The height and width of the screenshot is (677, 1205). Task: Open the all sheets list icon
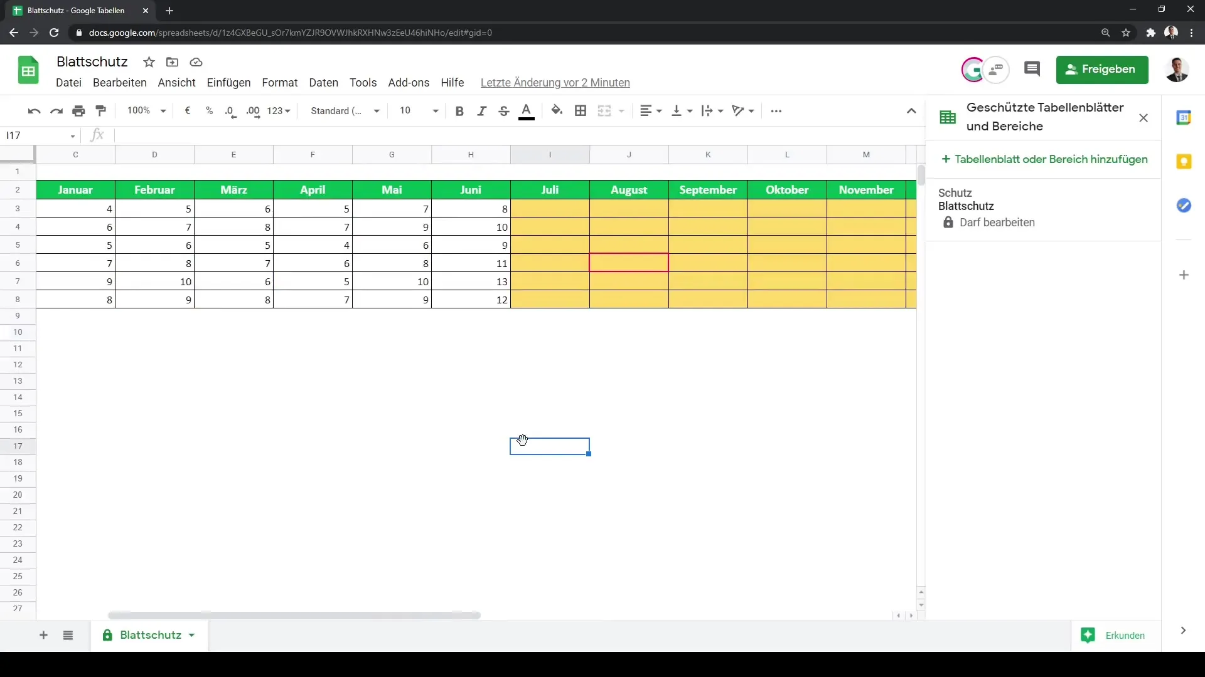(x=68, y=636)
